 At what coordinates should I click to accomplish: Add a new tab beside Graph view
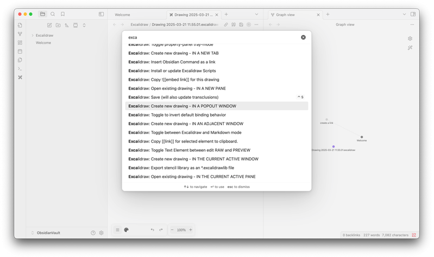[x=328, y=15]
